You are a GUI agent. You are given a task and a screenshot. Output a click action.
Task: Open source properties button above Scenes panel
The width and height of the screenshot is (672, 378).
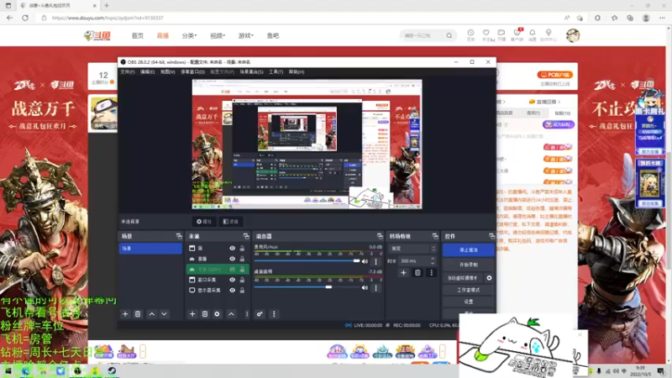pyautogui.click(x=204, y=222)
